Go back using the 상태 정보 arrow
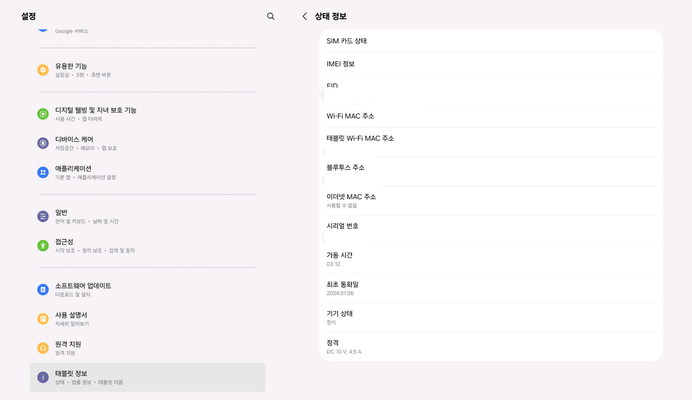 (304, 17)
